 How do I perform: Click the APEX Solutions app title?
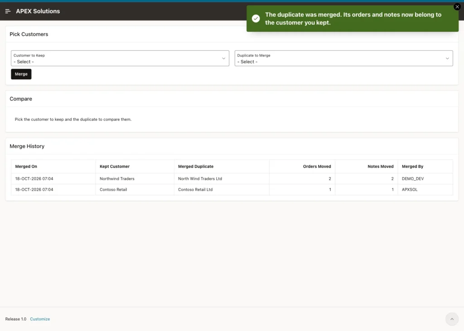click(x=38, y=11)
